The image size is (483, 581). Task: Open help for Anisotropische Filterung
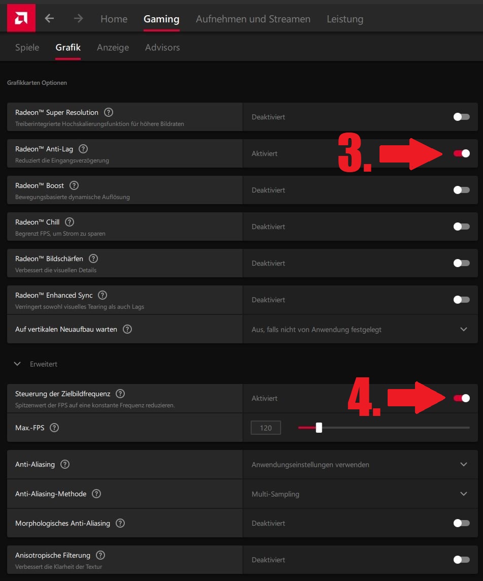[x=100, y=555]
